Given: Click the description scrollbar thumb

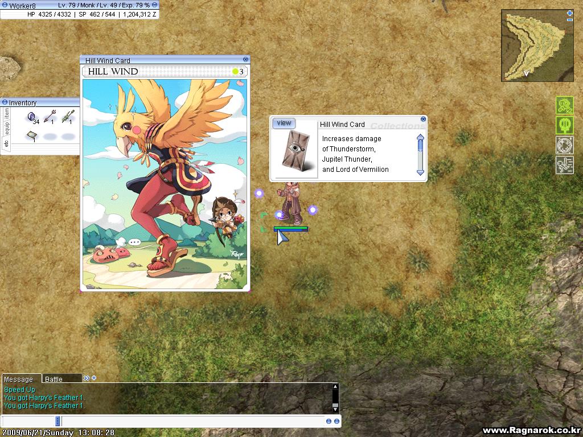Looking at the screenshot, I should tap(421, 146).
